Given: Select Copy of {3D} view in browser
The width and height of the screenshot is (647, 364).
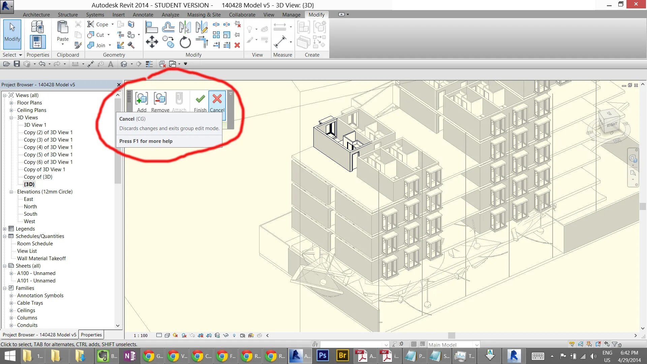Looking at the screenshot, I should 38,177.
